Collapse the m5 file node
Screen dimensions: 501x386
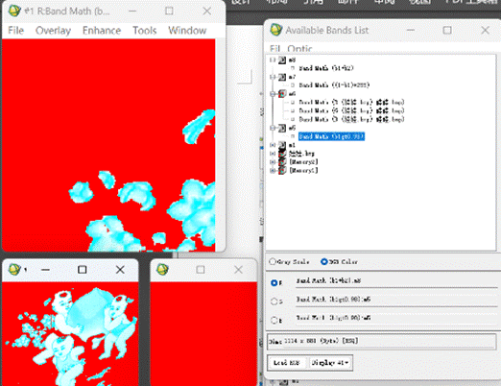point(273,128)
